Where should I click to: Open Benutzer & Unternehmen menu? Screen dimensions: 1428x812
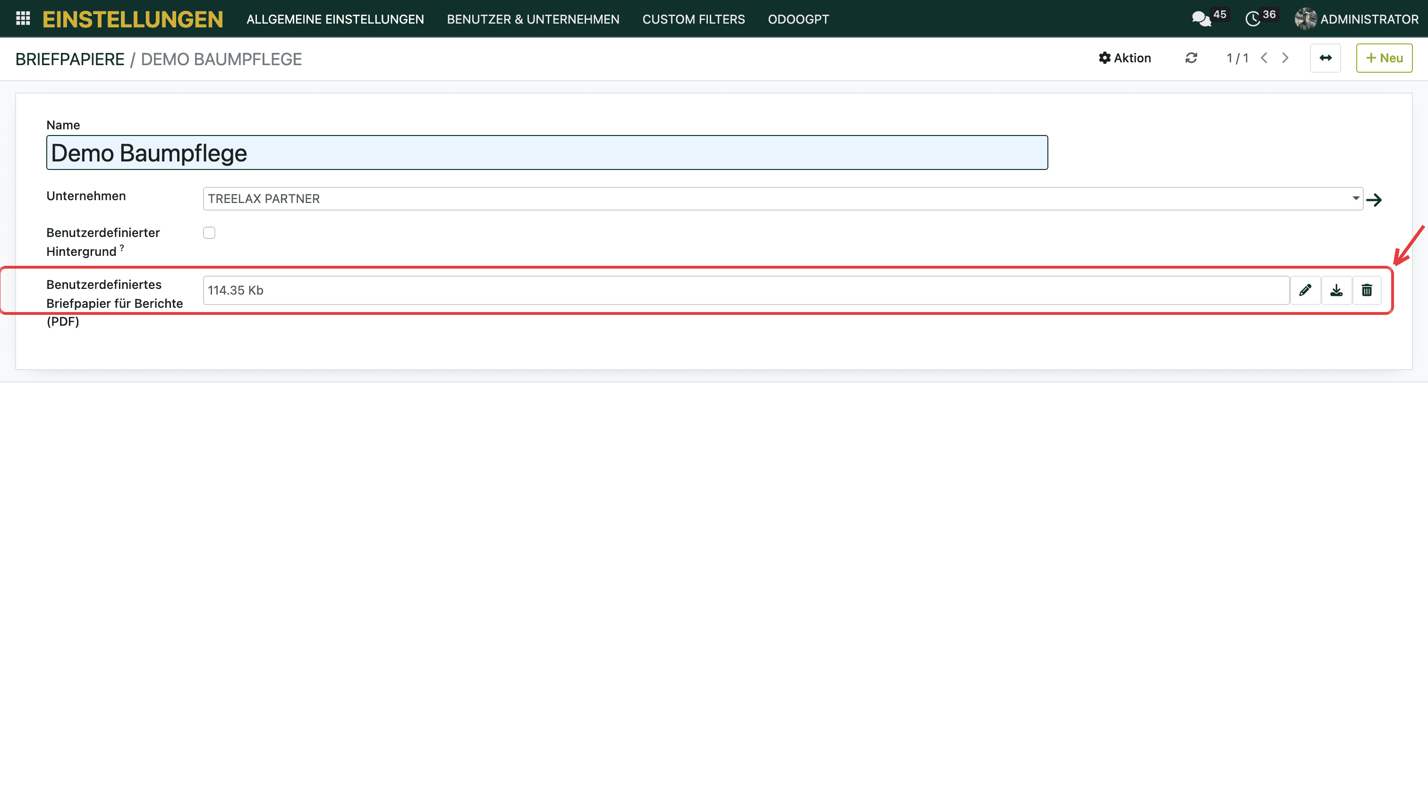pos(533,19)
